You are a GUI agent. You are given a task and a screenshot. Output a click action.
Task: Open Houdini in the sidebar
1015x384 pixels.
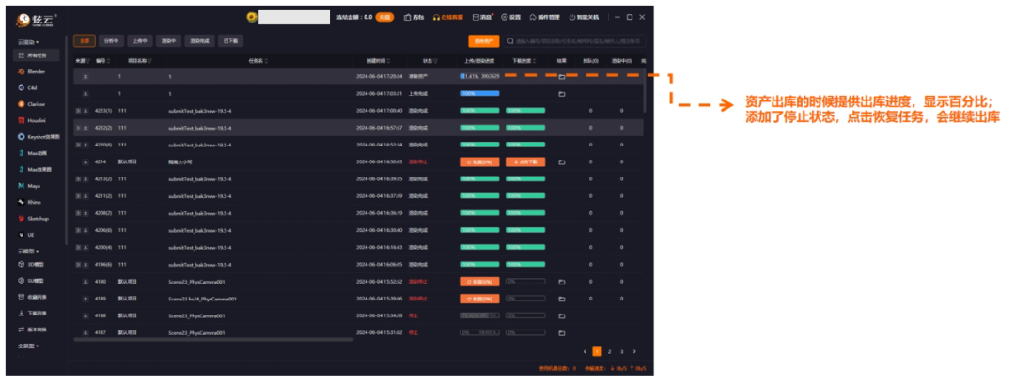[31, 120]
